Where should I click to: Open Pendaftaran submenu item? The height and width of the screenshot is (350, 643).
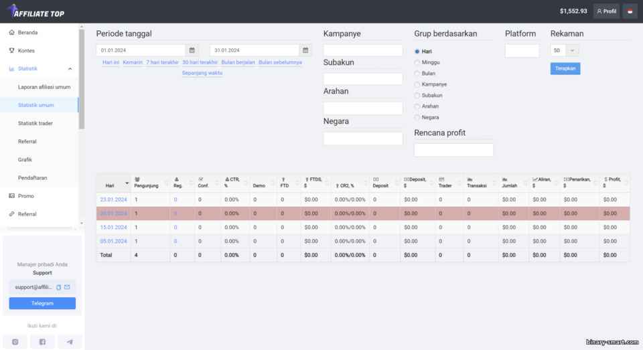(32, 178)
